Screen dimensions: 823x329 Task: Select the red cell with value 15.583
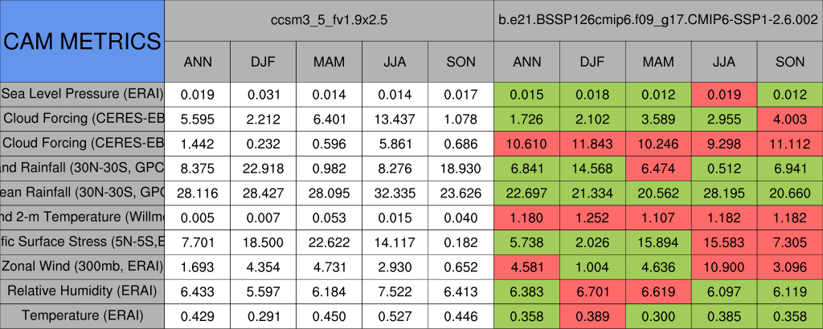(x=724, y=242)
